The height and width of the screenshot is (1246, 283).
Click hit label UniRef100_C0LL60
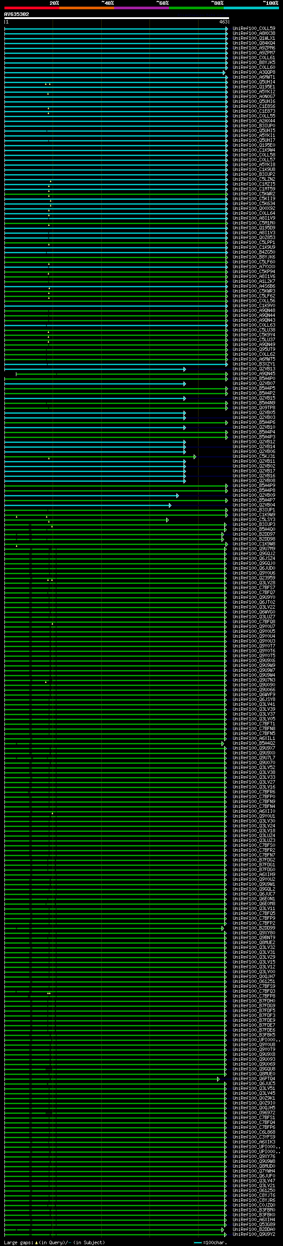click(253, 67)
